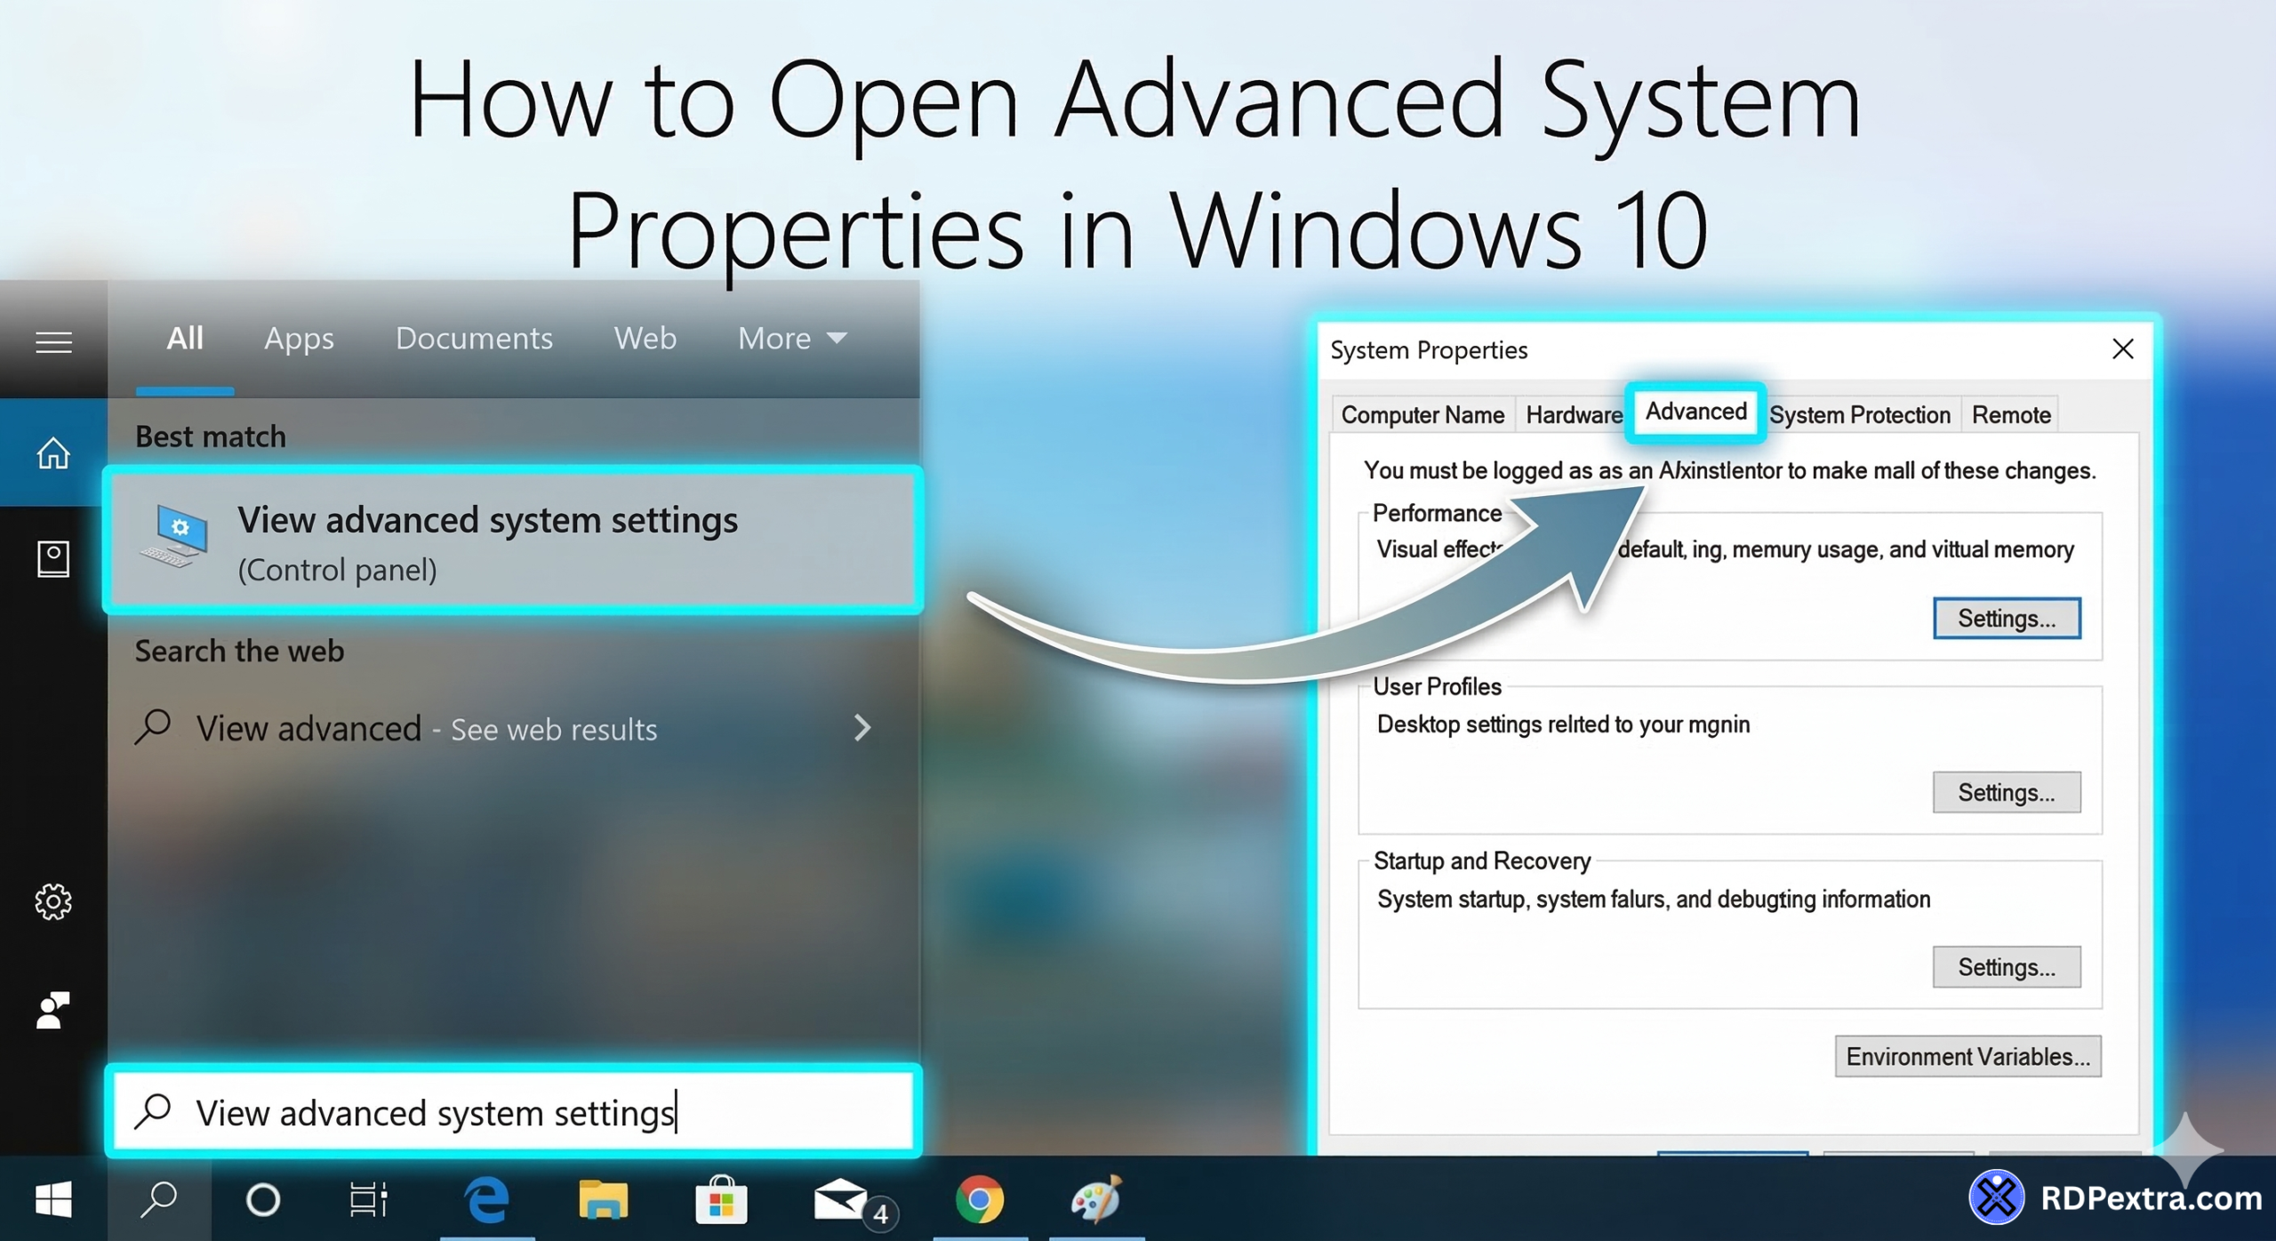Open the Microsoft Store from the taskbar

click(x=722, y=1199)
